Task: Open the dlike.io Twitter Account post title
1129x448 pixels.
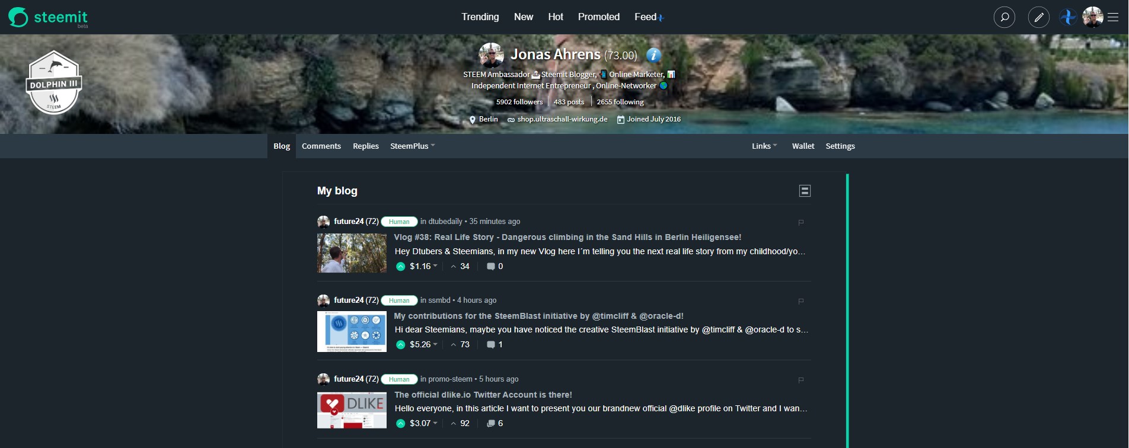Action: [483, 395]
